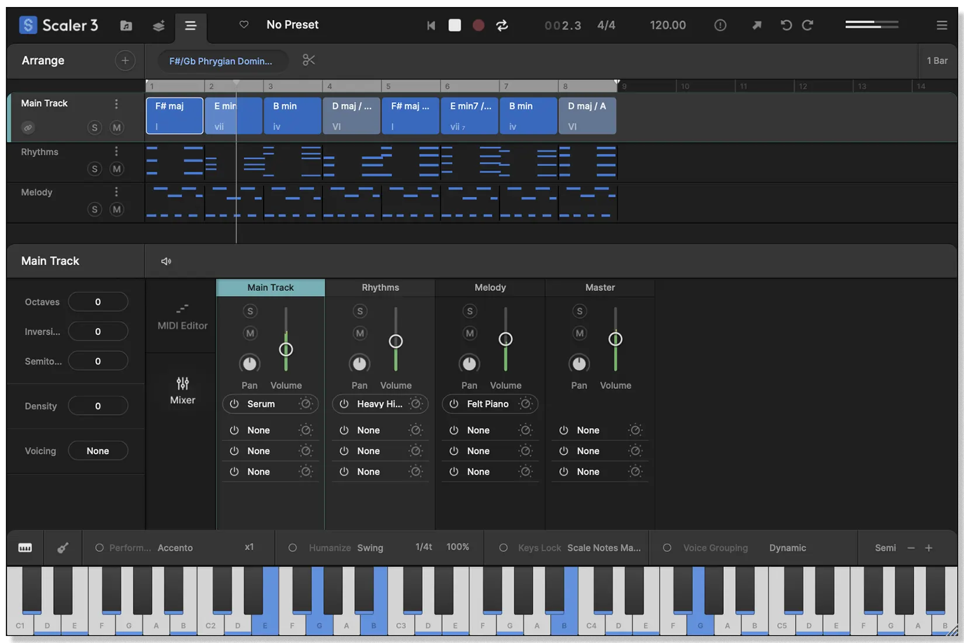Select the E min7 chord block
This screenshot has height=643, width=964.
click(469, 116)
